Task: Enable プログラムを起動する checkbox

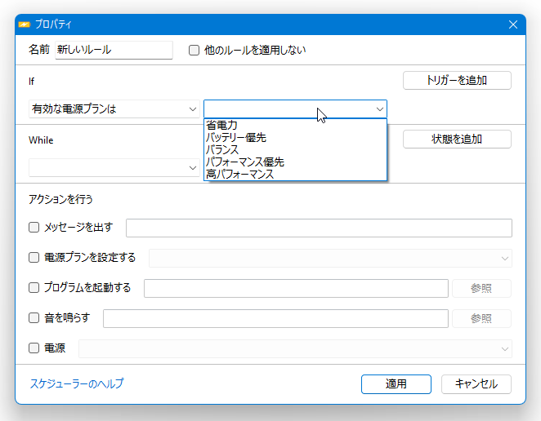Action: coord(34,288)
